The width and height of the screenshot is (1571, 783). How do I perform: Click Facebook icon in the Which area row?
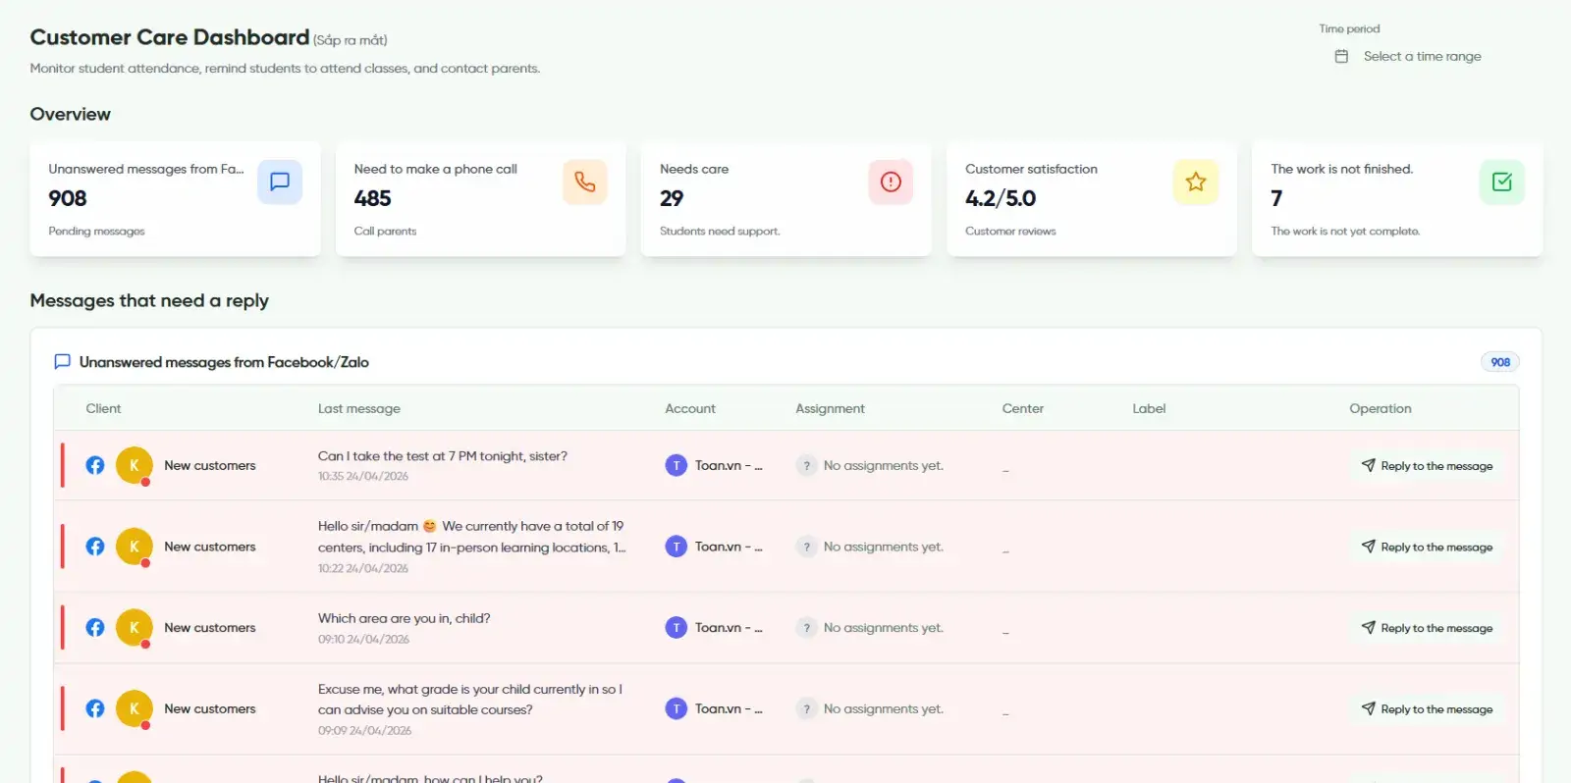click(x=95, y=628)
